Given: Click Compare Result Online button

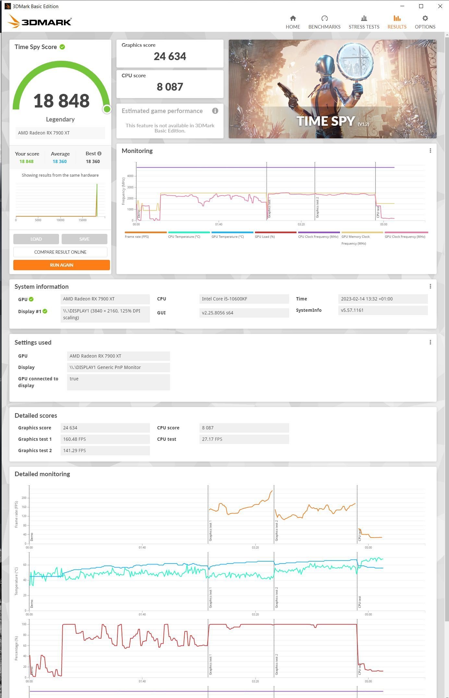Looking at the screenshot, I should point(60,252).
